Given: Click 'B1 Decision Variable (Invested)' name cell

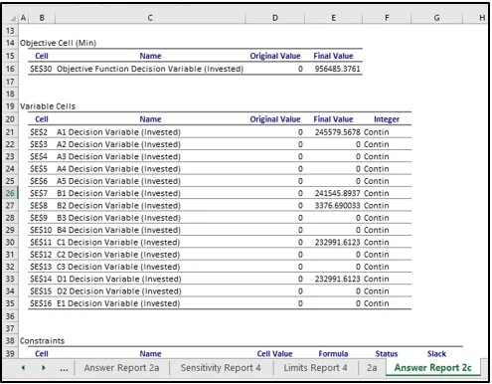Looking at the screenshot, I should point(118,193).
